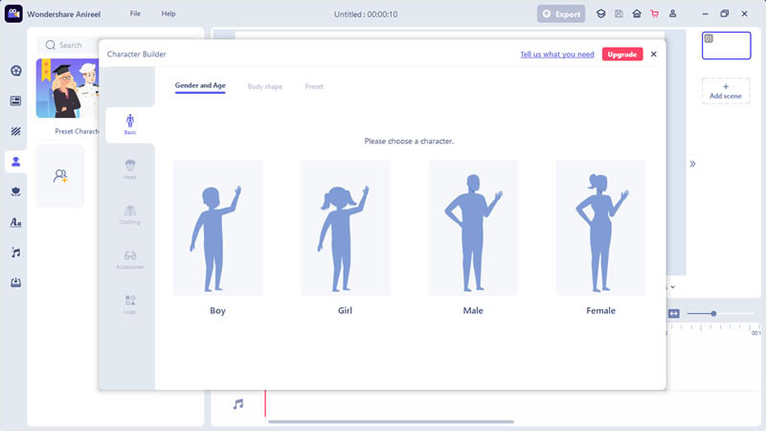Image resolution: width=766 pixels, height=431 pixels.
Task: Open the Tell us what you need link
Action: [x=557, y=55]
